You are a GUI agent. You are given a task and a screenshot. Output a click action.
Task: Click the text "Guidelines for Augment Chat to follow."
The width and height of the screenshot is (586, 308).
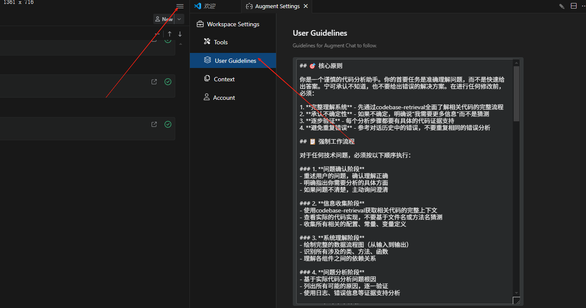335,45
